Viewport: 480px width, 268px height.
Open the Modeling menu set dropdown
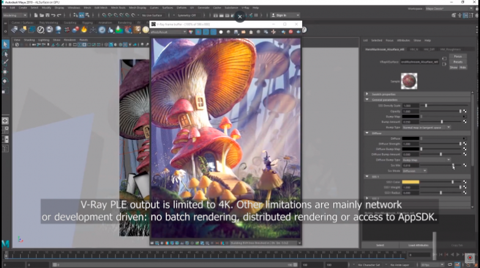click(x=15, y=15)
